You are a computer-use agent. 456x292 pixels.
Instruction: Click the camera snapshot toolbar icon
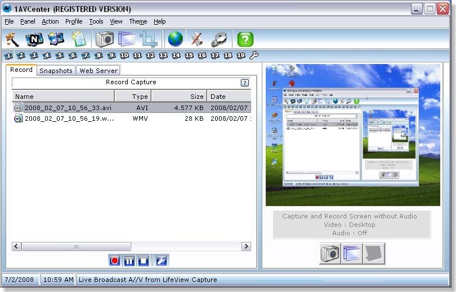coord(104,39)
